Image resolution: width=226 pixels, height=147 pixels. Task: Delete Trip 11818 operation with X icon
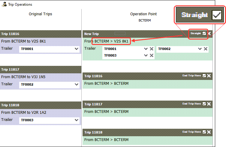(209, 132)
